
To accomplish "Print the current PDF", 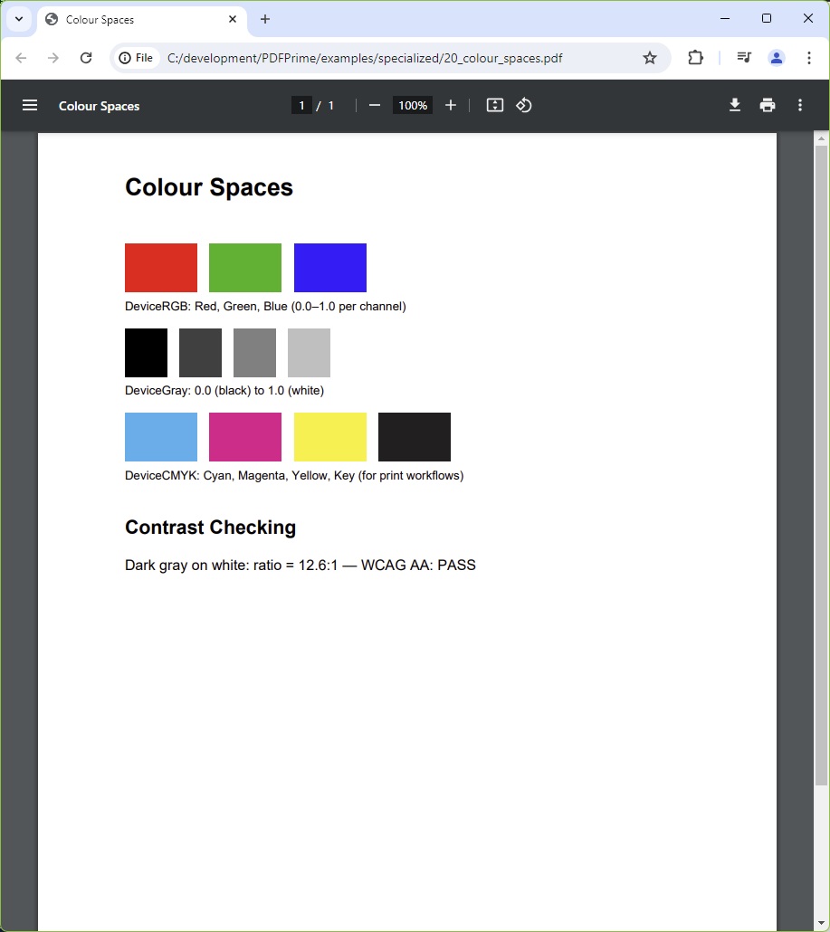I will click(x=767, y=105).
